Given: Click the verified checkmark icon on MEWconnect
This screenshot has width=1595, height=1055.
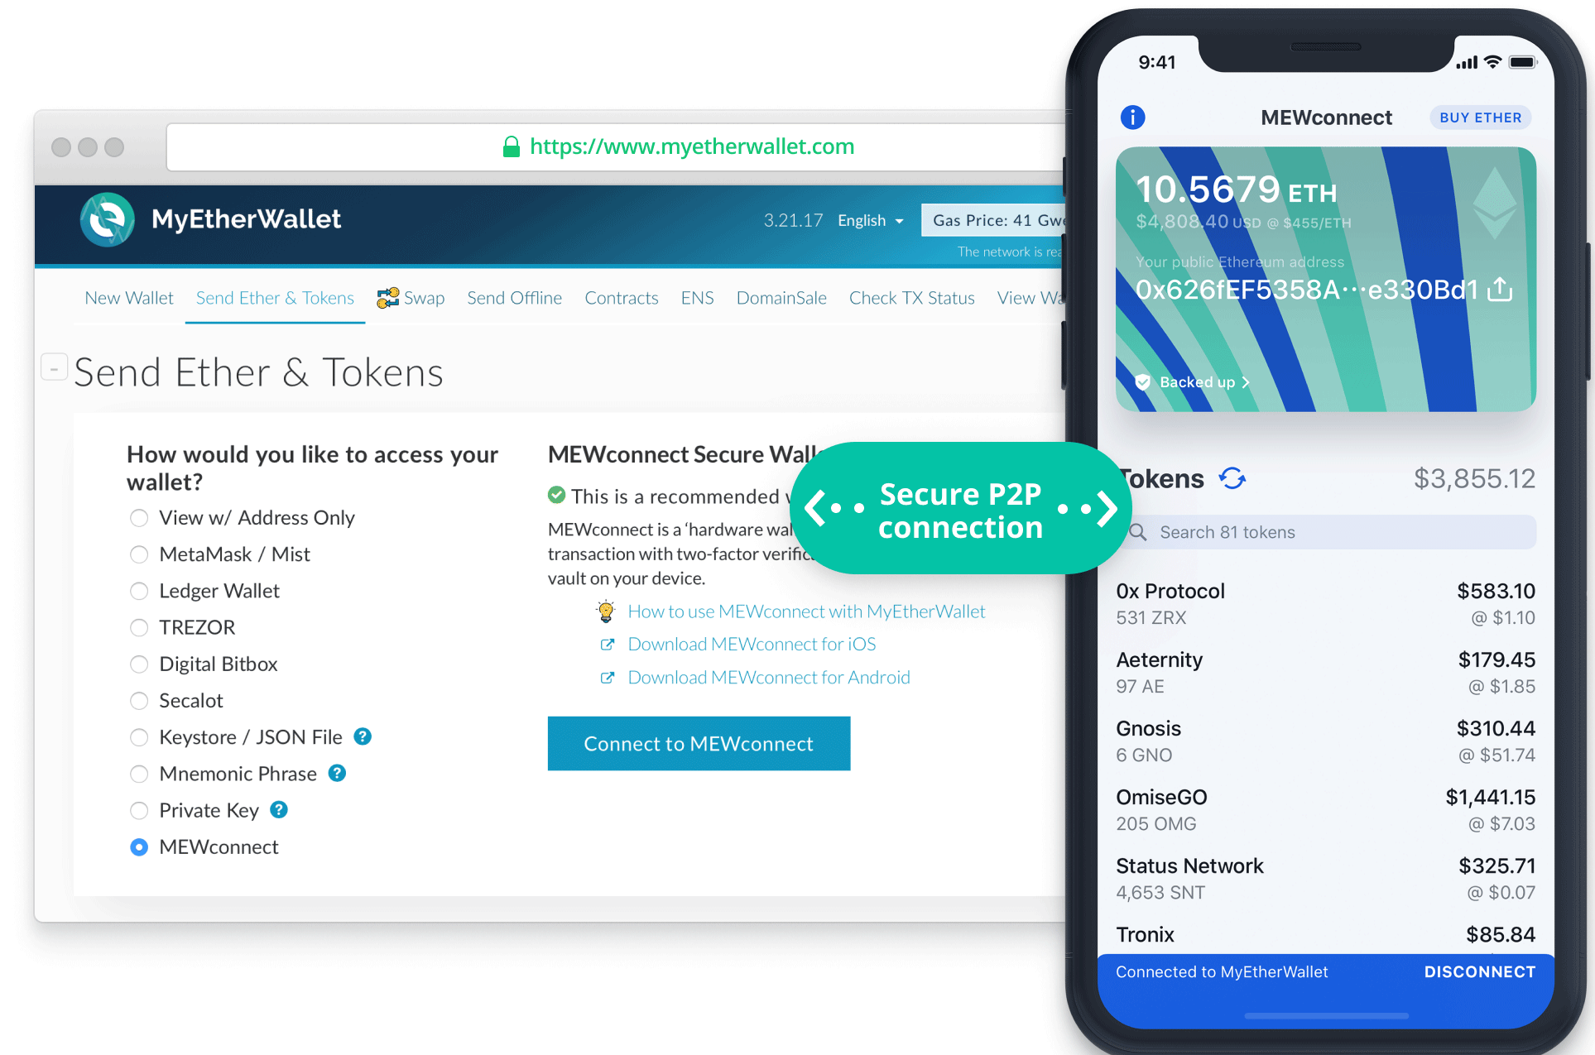Looking at the screenshot, I should tap(555, 497).
